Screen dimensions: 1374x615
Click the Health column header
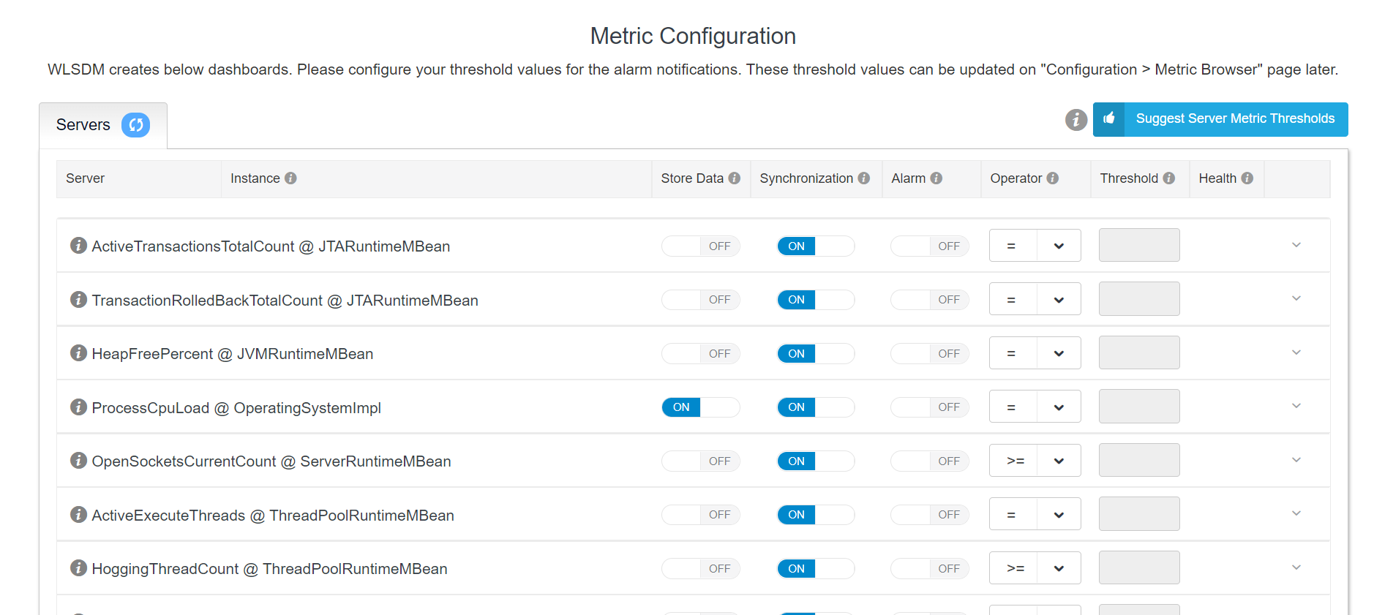click(x=1217, y=178)
